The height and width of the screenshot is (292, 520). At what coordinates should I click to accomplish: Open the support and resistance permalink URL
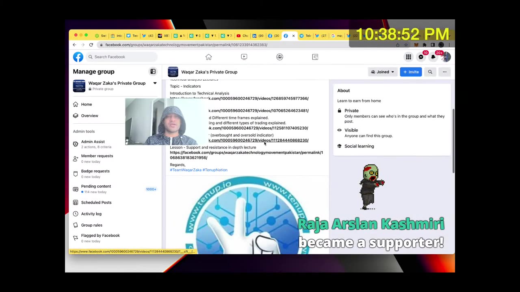[x=246, y=155]
